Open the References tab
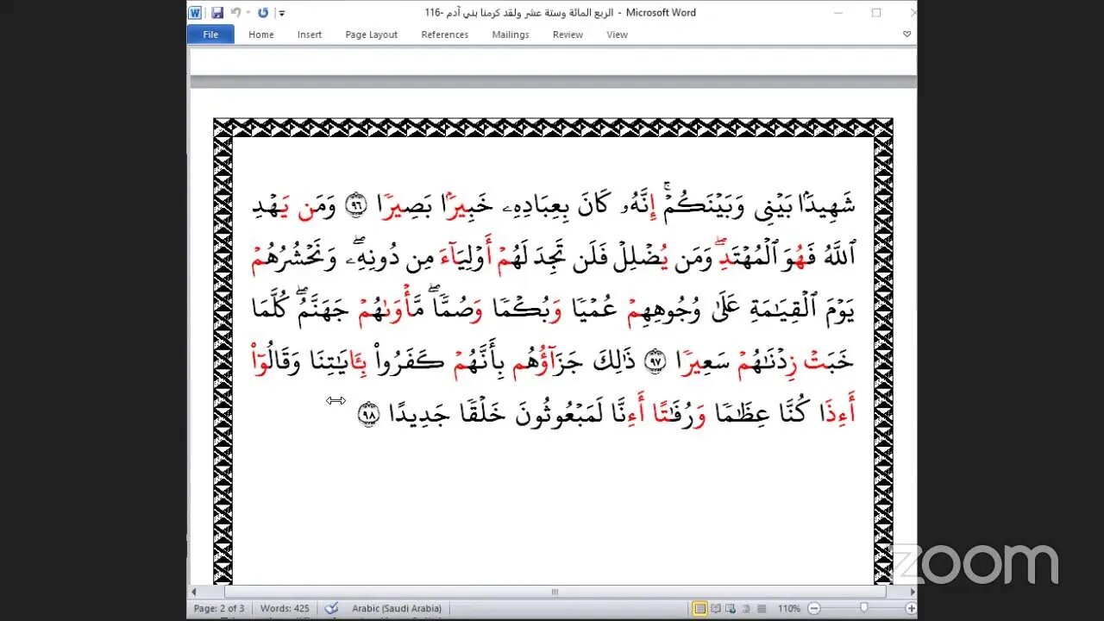 point(444,34)
